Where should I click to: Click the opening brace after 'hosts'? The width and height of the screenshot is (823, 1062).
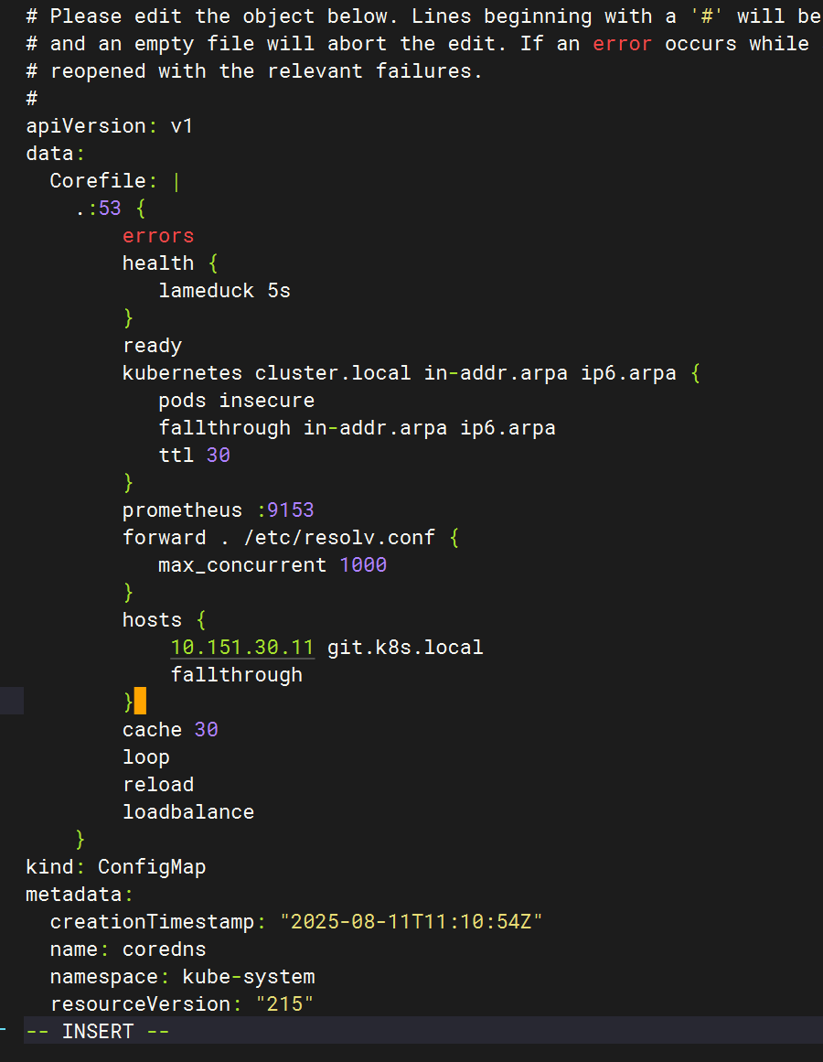pyautogui.click(x=201, y=619)
